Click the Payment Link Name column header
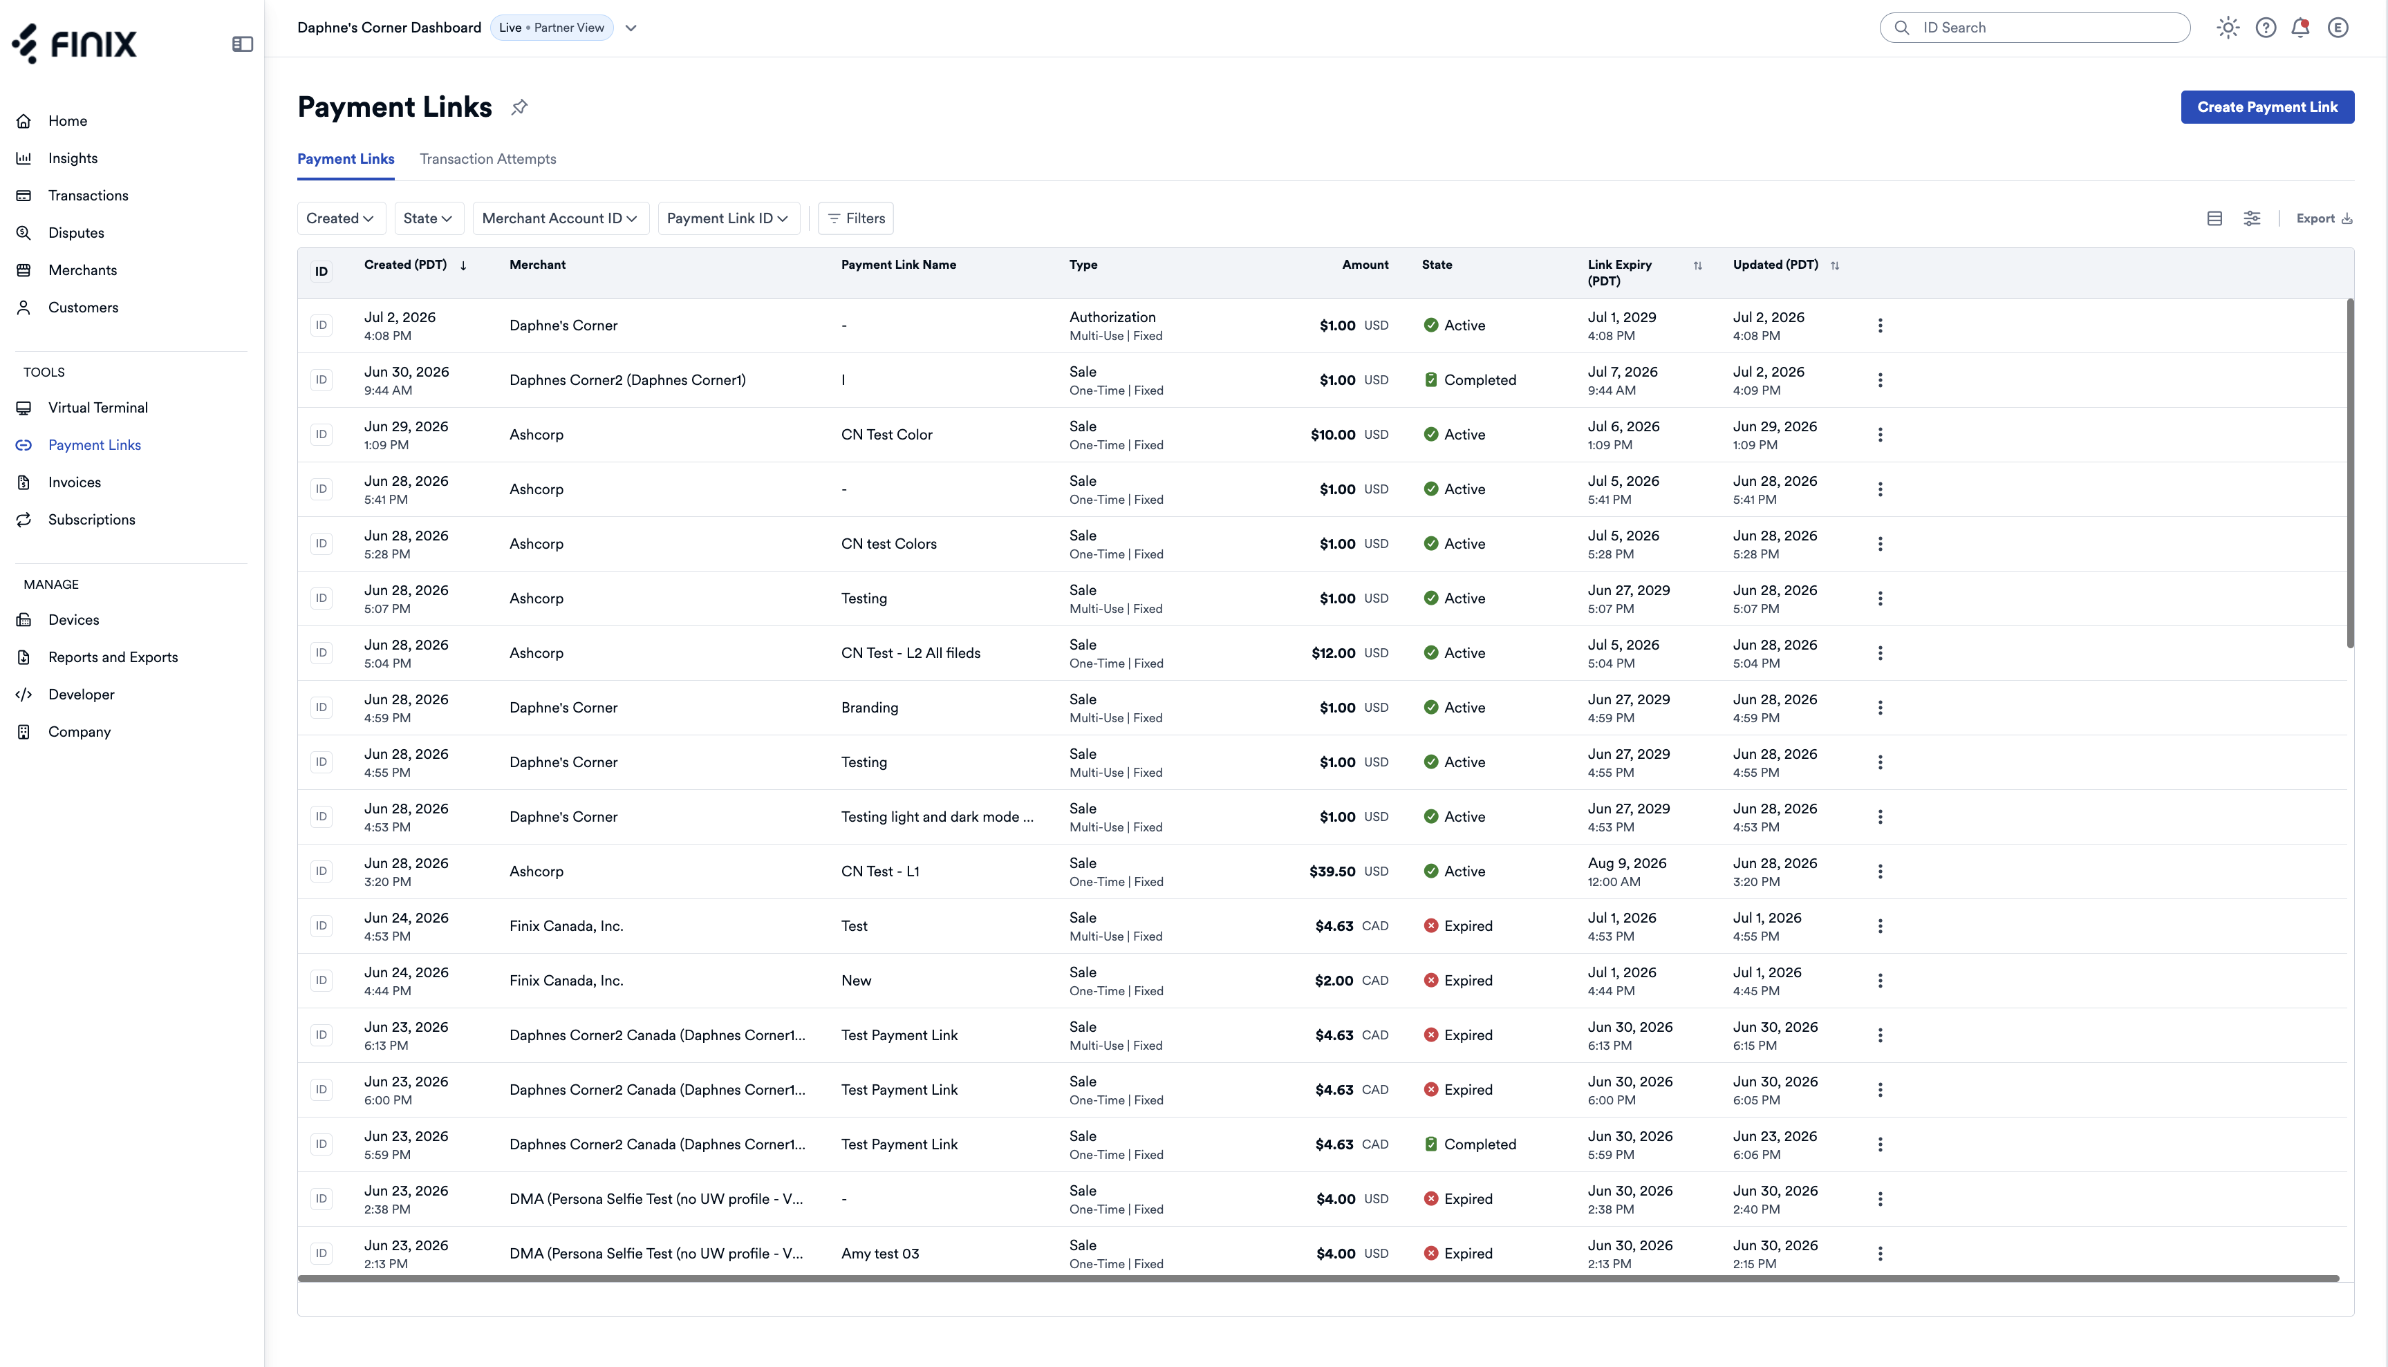2388x1367 pixels. tap(899, 265)
